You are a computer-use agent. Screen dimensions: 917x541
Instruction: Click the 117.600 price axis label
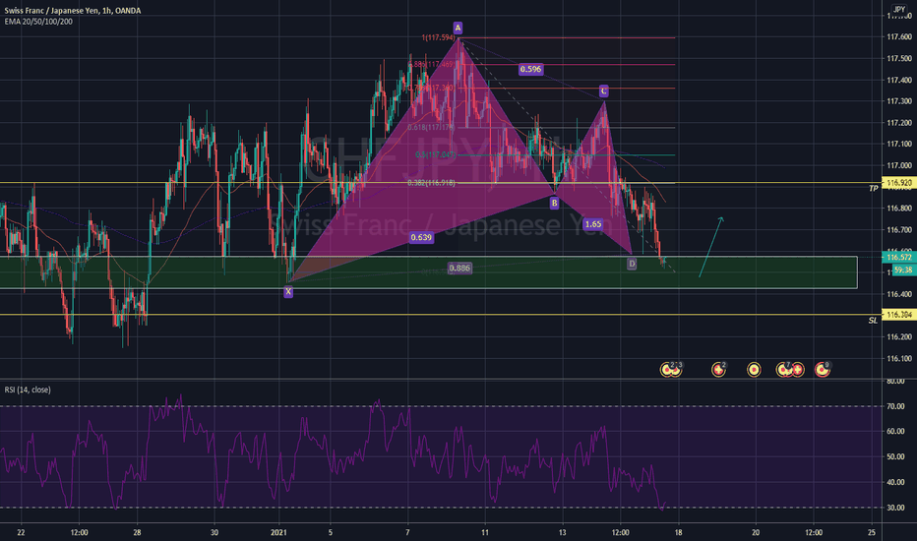899,36
